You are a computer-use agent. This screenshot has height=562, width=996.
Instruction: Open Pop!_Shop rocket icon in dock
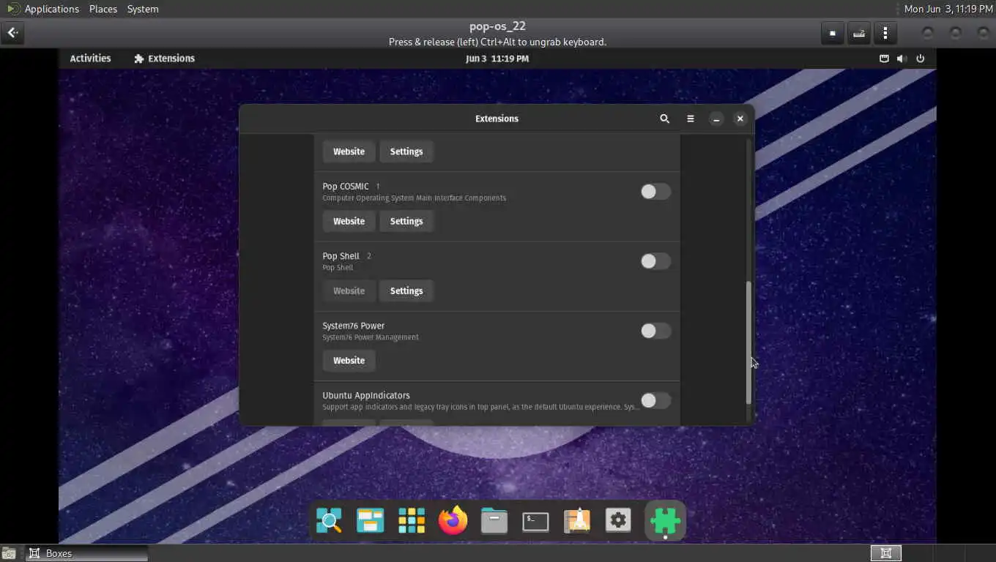point(577,520)
